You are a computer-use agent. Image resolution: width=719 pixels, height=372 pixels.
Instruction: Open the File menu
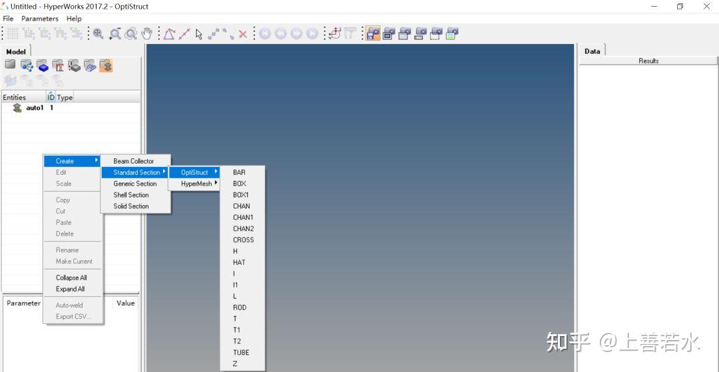pyautogui.click(x=8, y=19)
